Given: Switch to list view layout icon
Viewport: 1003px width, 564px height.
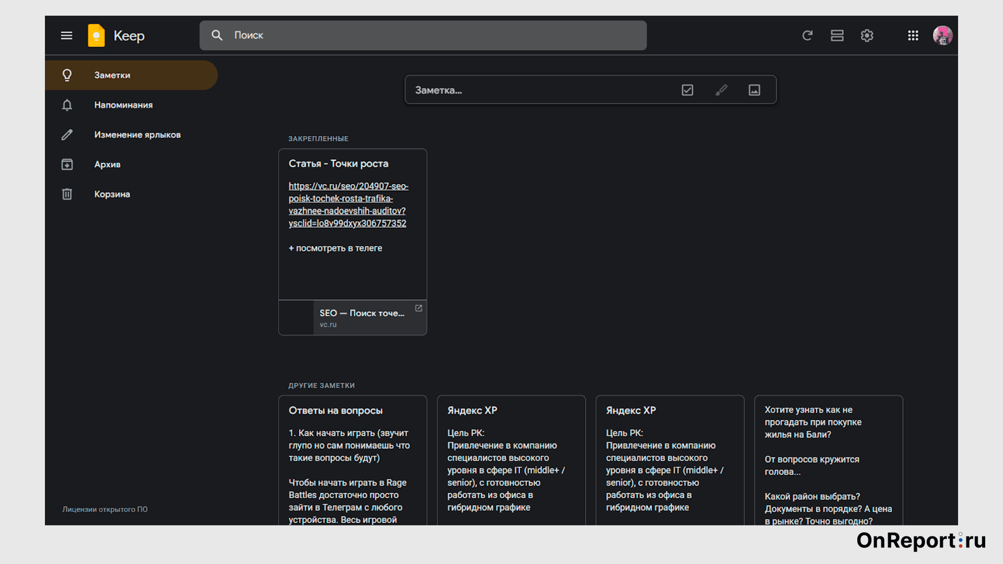Looking at the screenshot, I should point(837,36).
